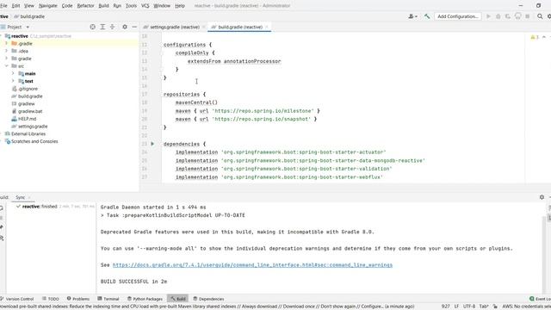Close the settings.gradle editor tab
Image resolution: width=551 pixels, height=310 pixels.
coord(203,27)
